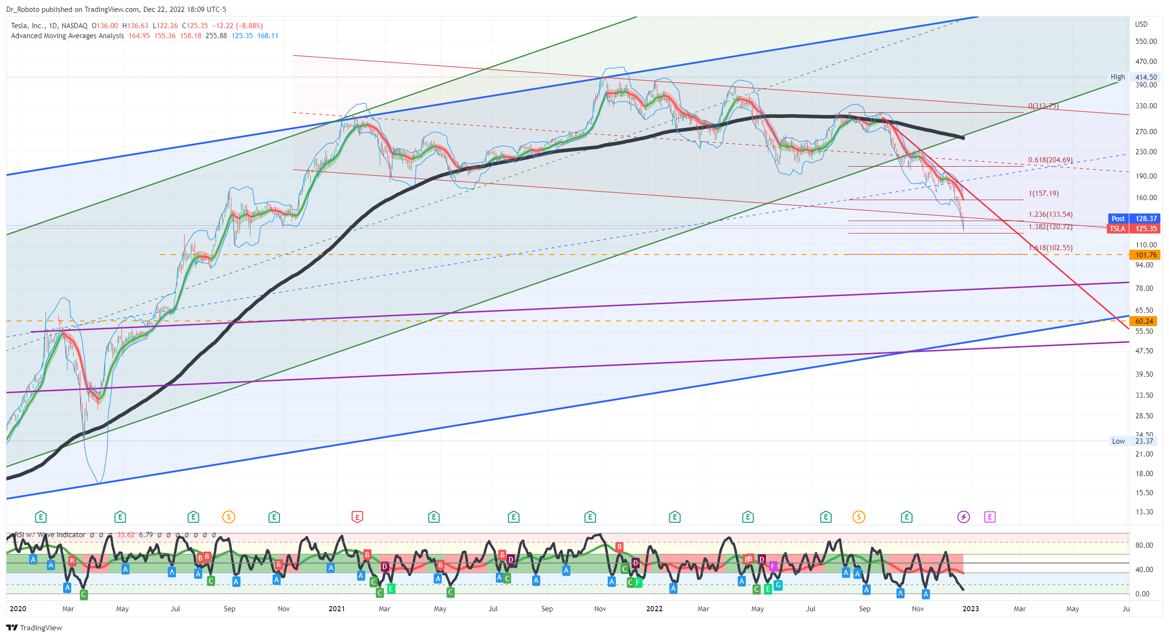
Task: Open the earnings E marker before November 2020
Action: pos(274,517)
